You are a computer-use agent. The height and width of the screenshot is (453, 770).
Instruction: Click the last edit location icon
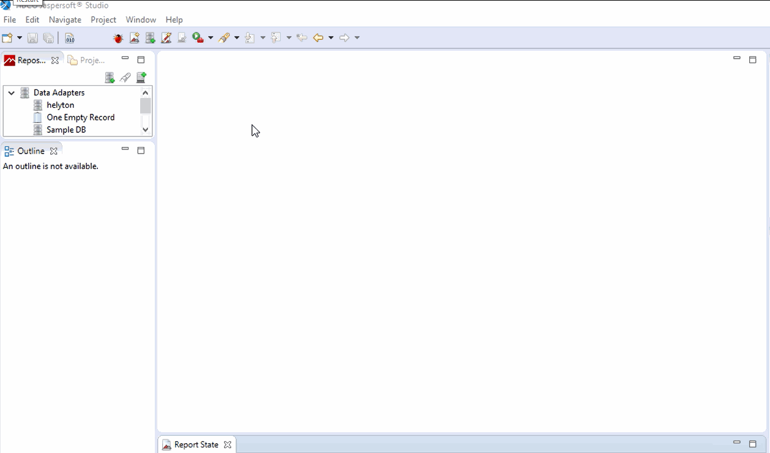click(302, 38)
